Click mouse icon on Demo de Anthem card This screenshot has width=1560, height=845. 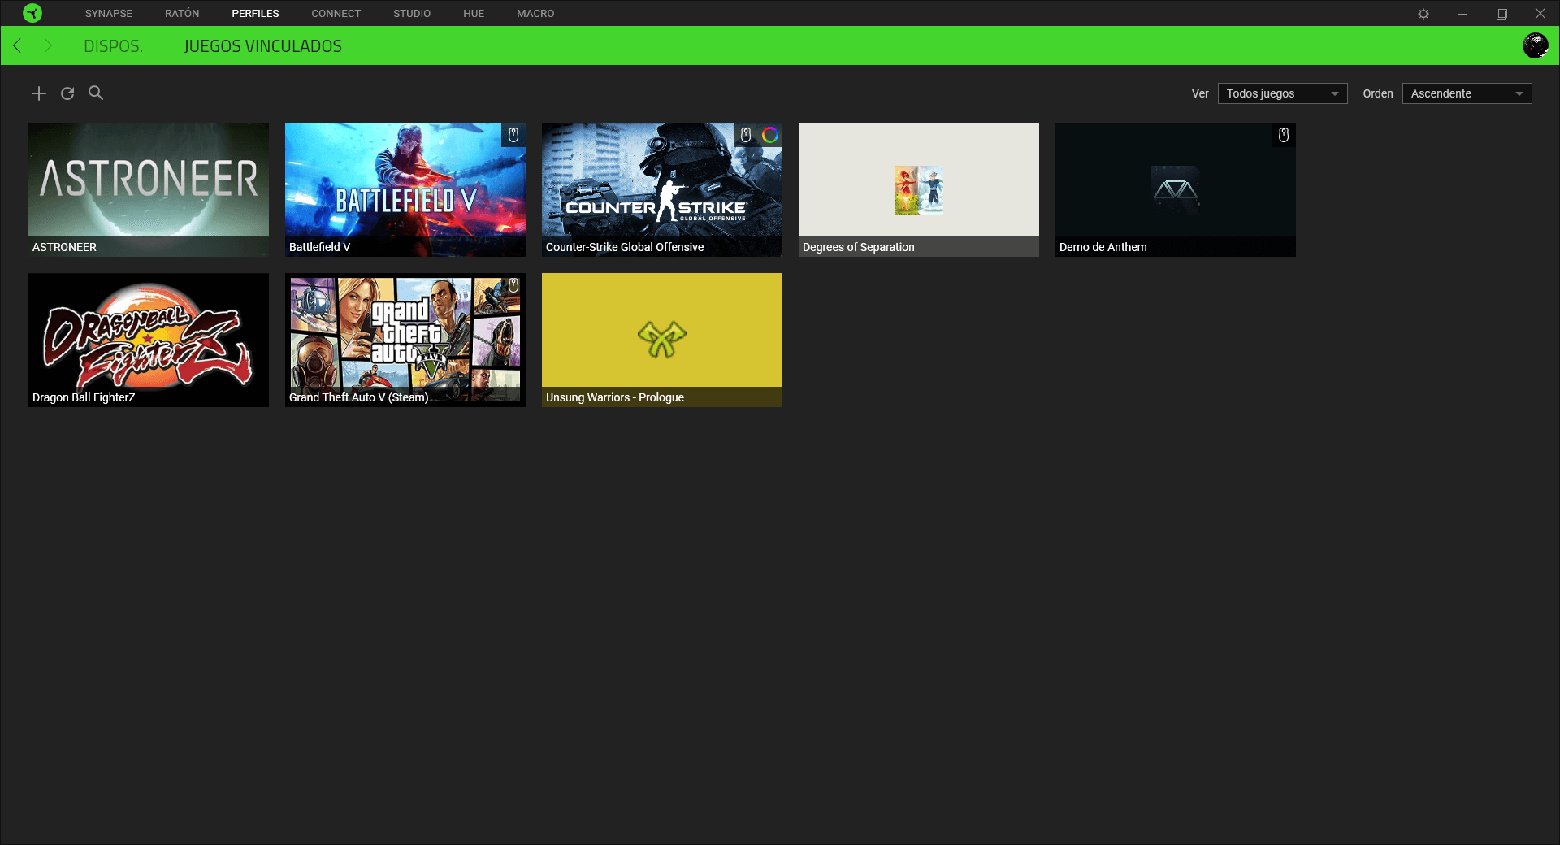tap(1284, 135)
